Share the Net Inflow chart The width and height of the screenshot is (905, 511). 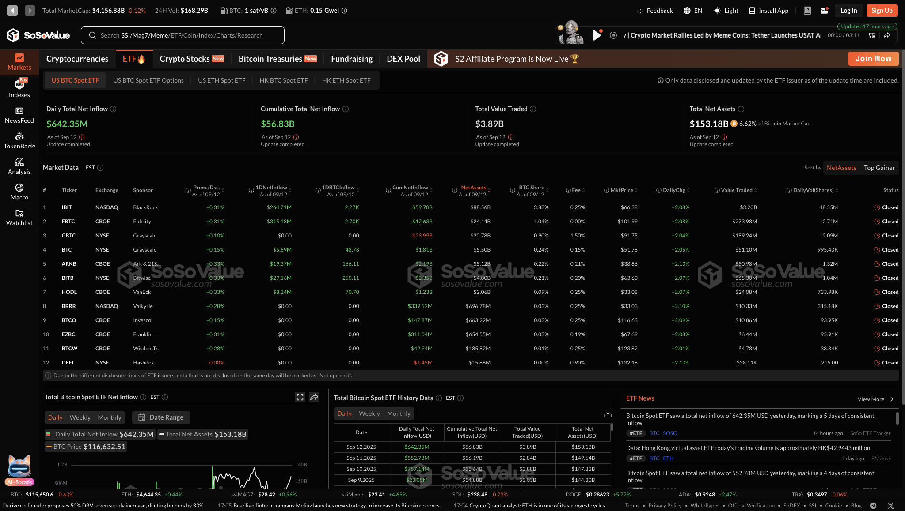[x=314, y=397]
